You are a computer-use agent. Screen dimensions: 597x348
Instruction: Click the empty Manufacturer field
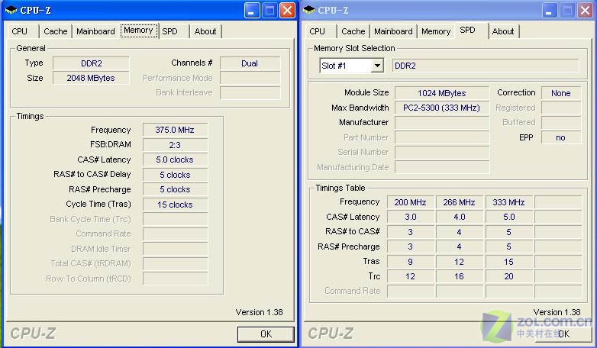click(442, 123)
